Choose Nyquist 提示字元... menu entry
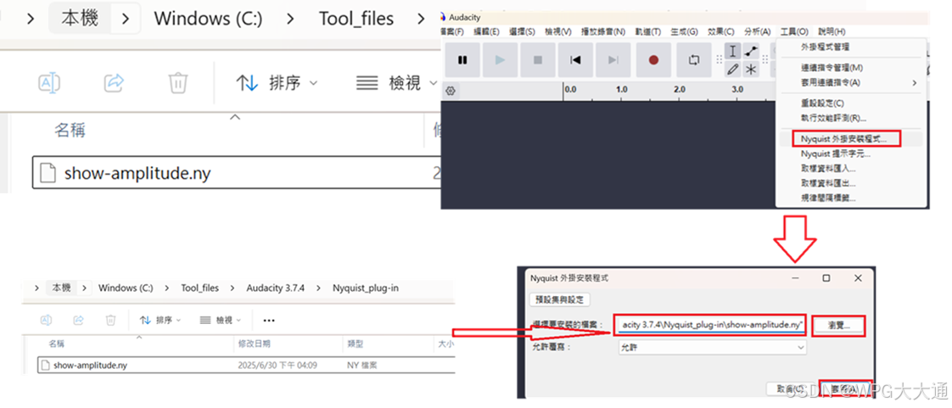 click(x=851, y=154)
